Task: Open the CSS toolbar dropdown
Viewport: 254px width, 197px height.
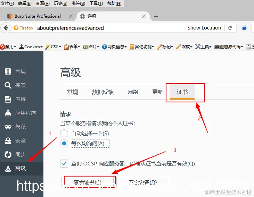Action: pyautogui.click(x=53, y=46)
